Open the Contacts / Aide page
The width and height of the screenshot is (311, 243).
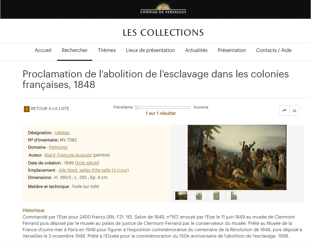click(x=274, y=50)
